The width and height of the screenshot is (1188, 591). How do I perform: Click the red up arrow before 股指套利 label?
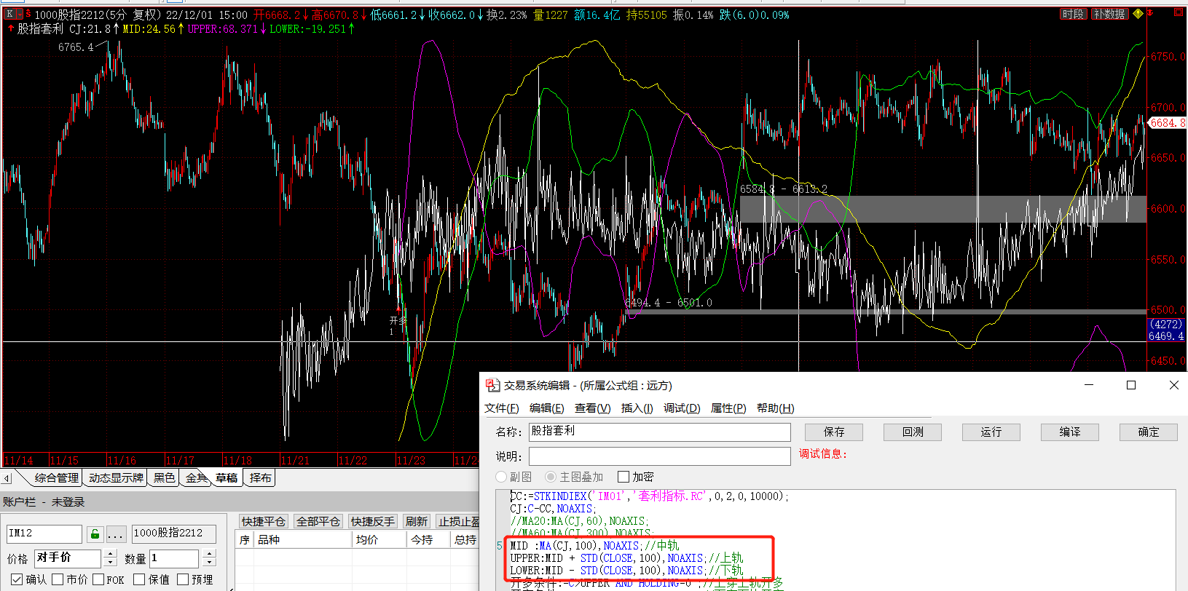point(11,28)
